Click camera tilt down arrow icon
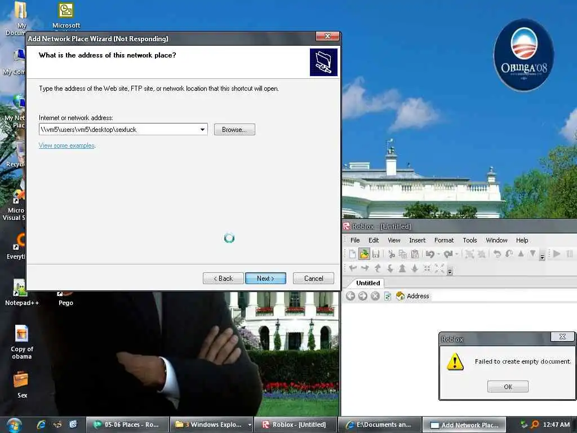 pos(390,268)
